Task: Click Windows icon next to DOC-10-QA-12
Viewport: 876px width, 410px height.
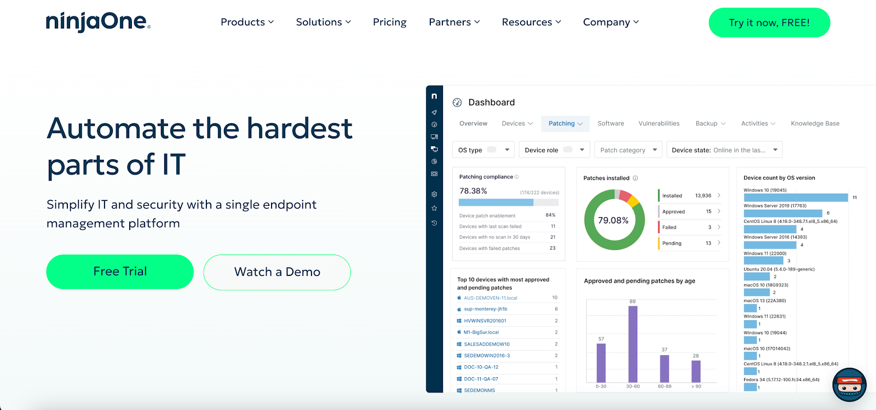Action: [459, 367]
